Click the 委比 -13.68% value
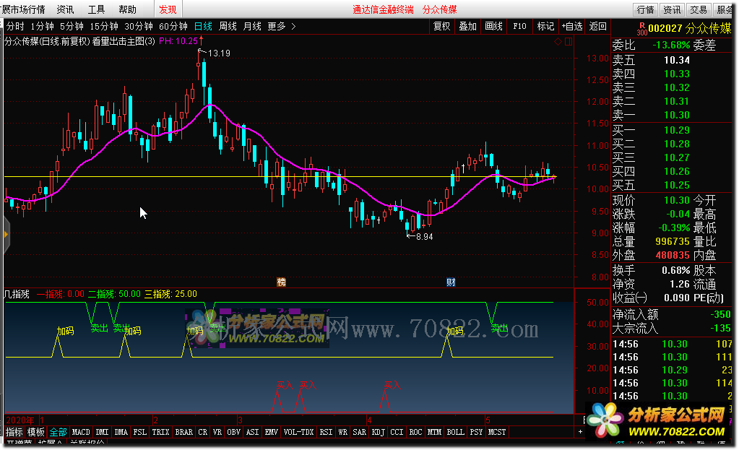Image resolution: width=739 pixels, height=450 pixels. 671,46
